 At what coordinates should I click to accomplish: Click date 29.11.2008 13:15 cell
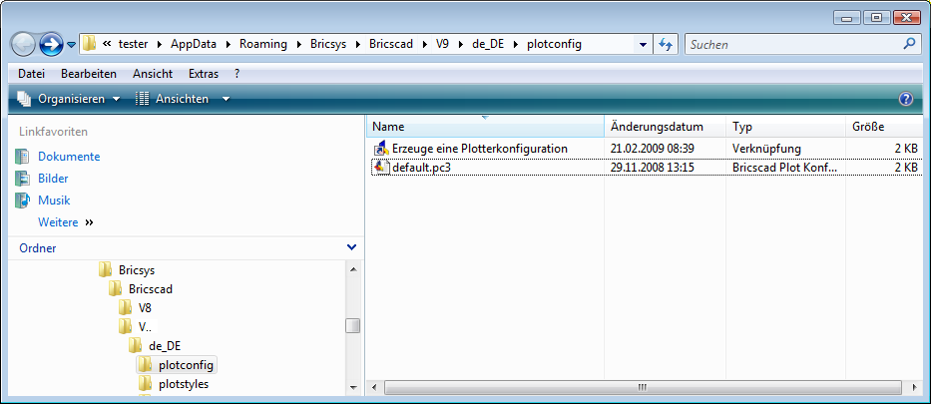[652, 168]
